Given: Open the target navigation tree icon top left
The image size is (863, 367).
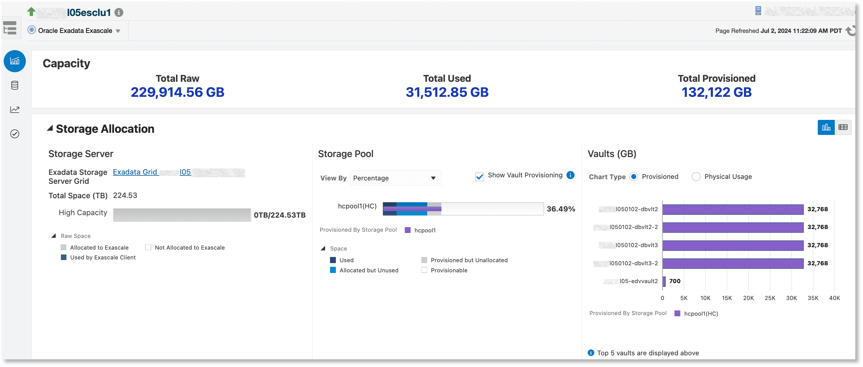Looking at the screenshot, I should coord(10,28).
